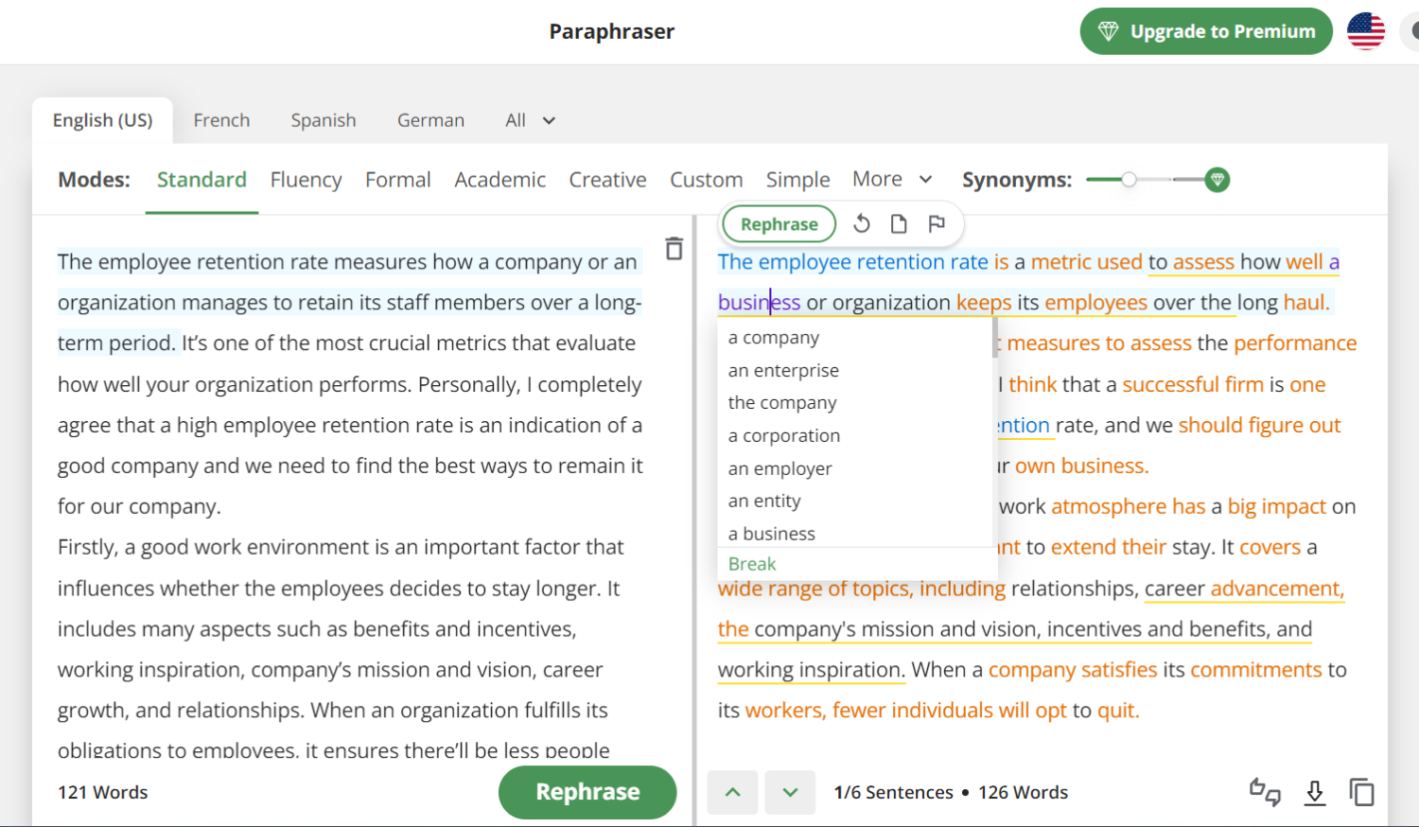
Task: Expand the All languages dropdown
Action: point(531,120)
